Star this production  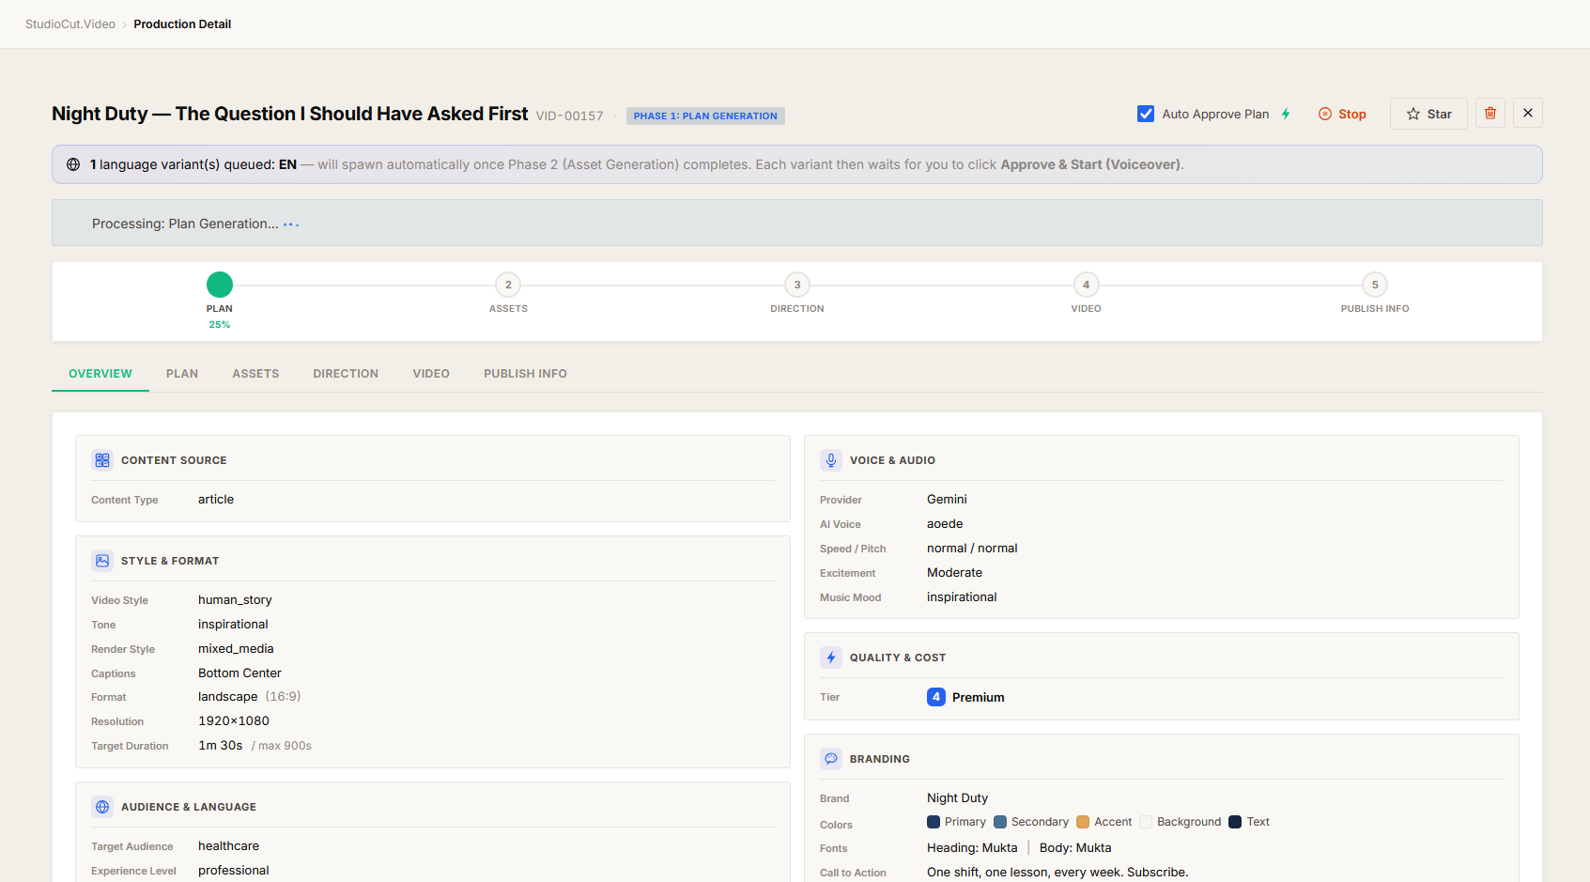[1428, 114]
